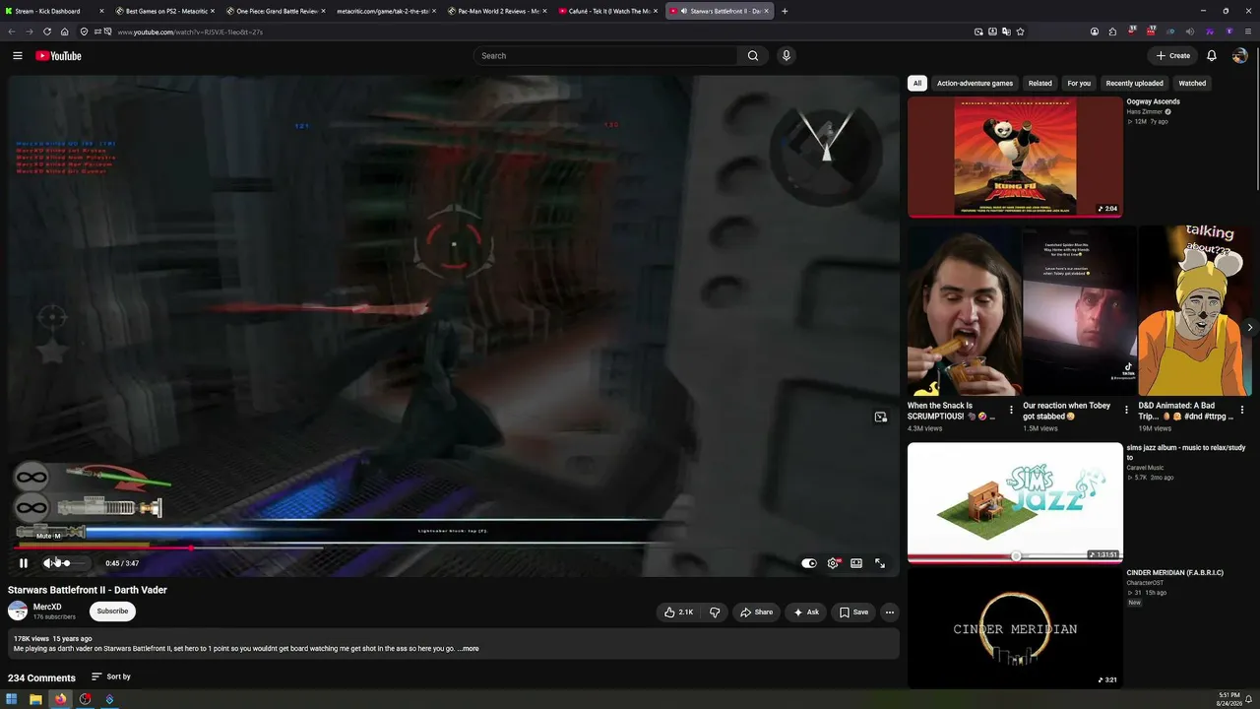The image size is (1260, 709).
Task: Open more actions menu under video
Action: coord(890,612)
